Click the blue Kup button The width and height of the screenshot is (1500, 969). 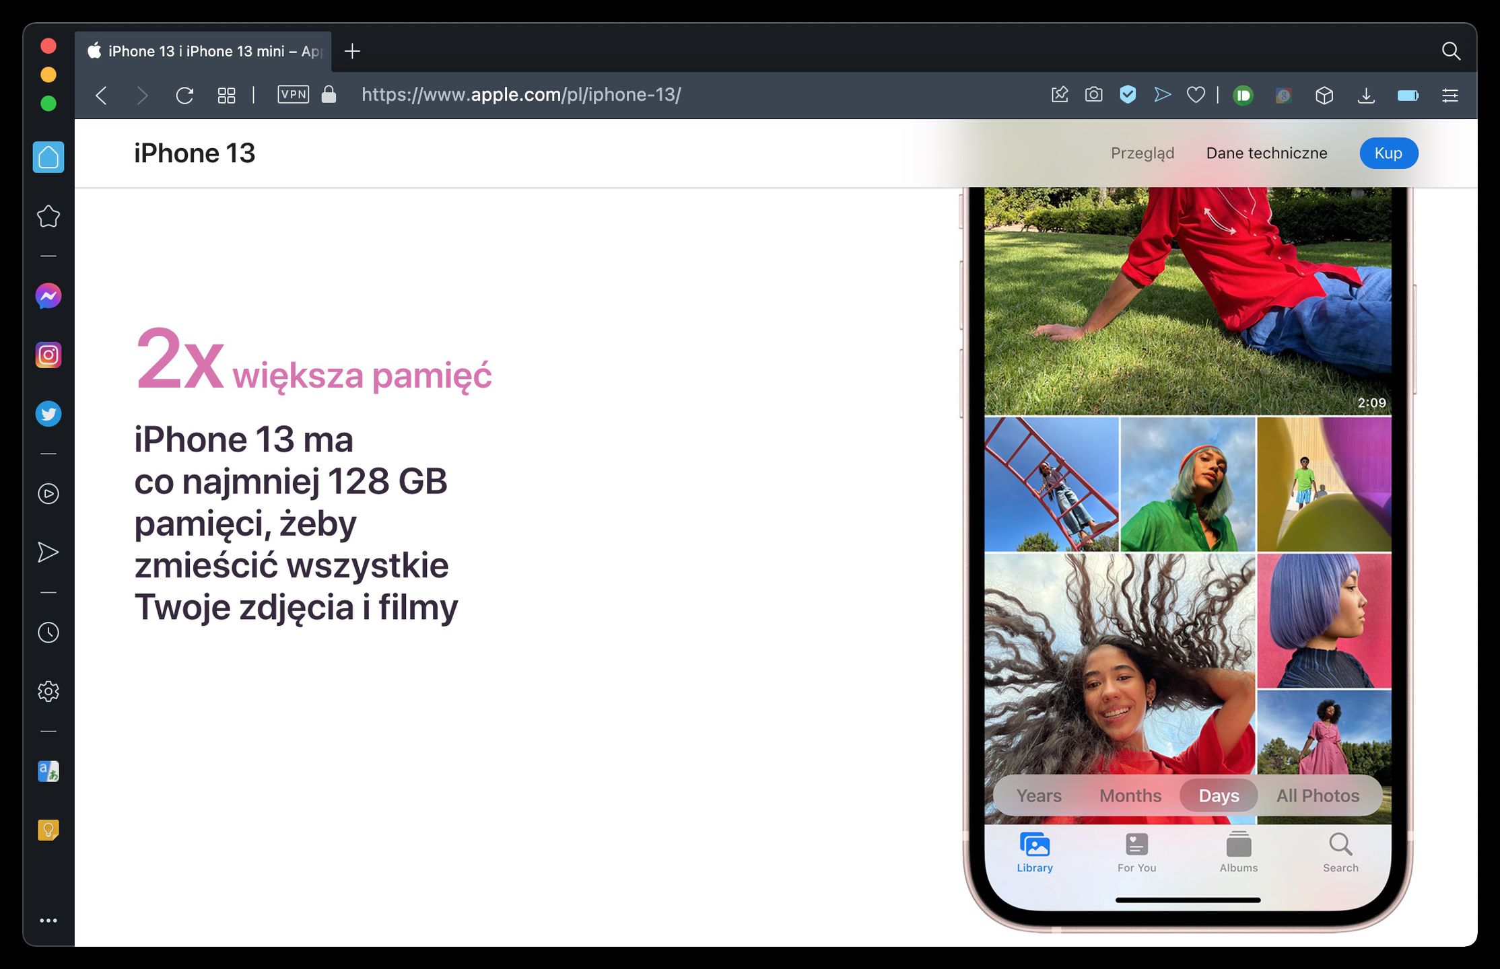tap(1388, 153)
